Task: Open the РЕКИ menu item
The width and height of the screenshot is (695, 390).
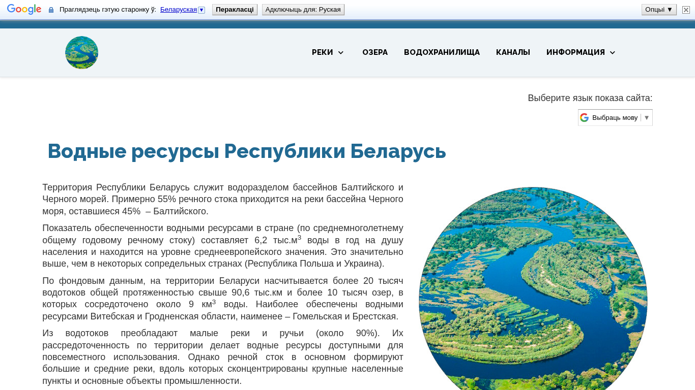Action: point(323,52)
